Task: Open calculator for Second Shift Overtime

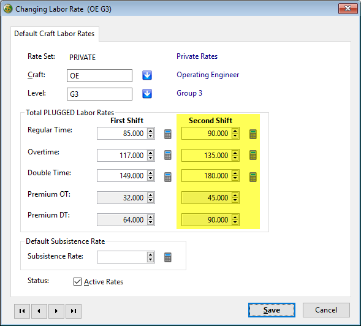Action: pyautogui.click(x=253, y=155)
